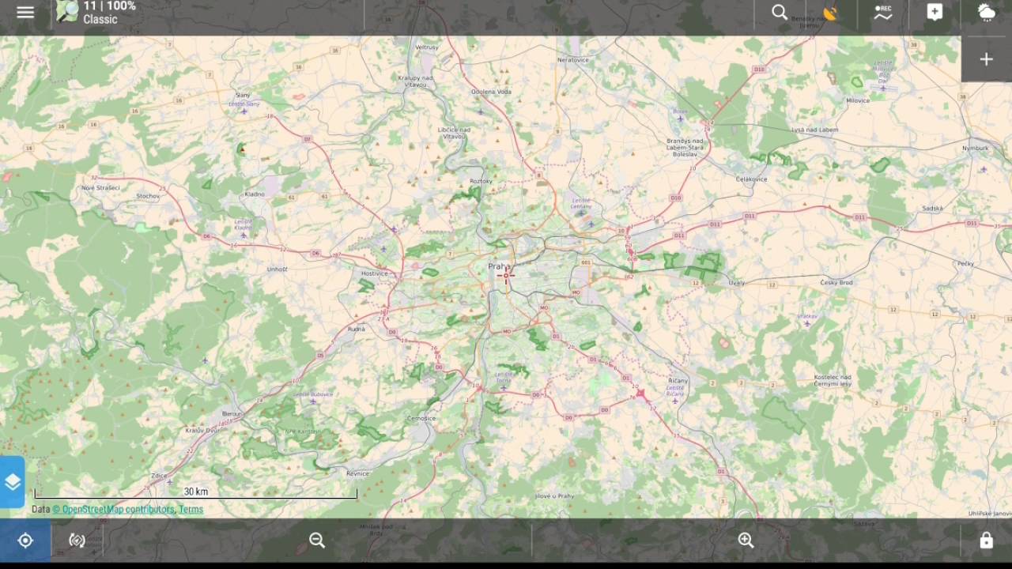Click the Kostelec nad Černými lesy label
Viewport: 1012px width, 569px height.
tap(833, 381)
